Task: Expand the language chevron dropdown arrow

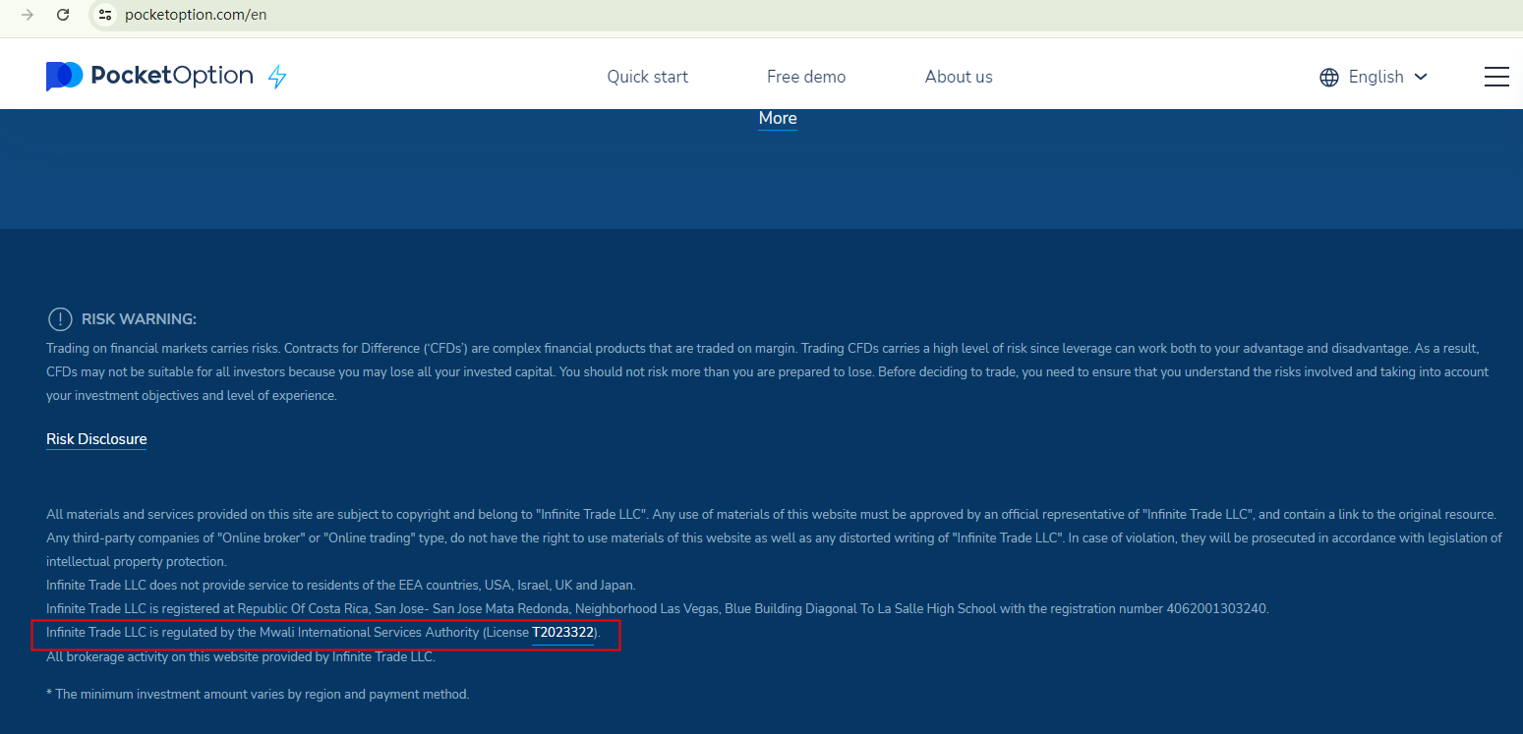Action: (x=1420, y=77)
